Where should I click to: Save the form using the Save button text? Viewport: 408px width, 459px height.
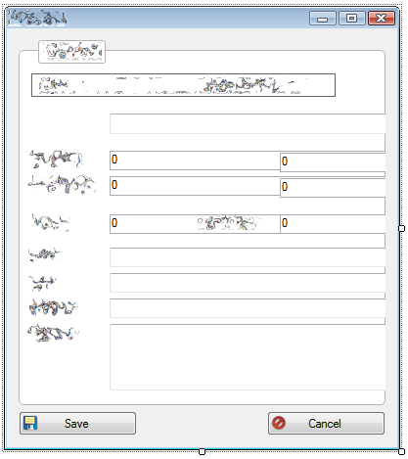point(76,424)
